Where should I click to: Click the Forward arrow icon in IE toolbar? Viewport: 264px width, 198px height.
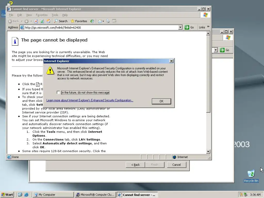pyautogui.click(x=26, y=21)
